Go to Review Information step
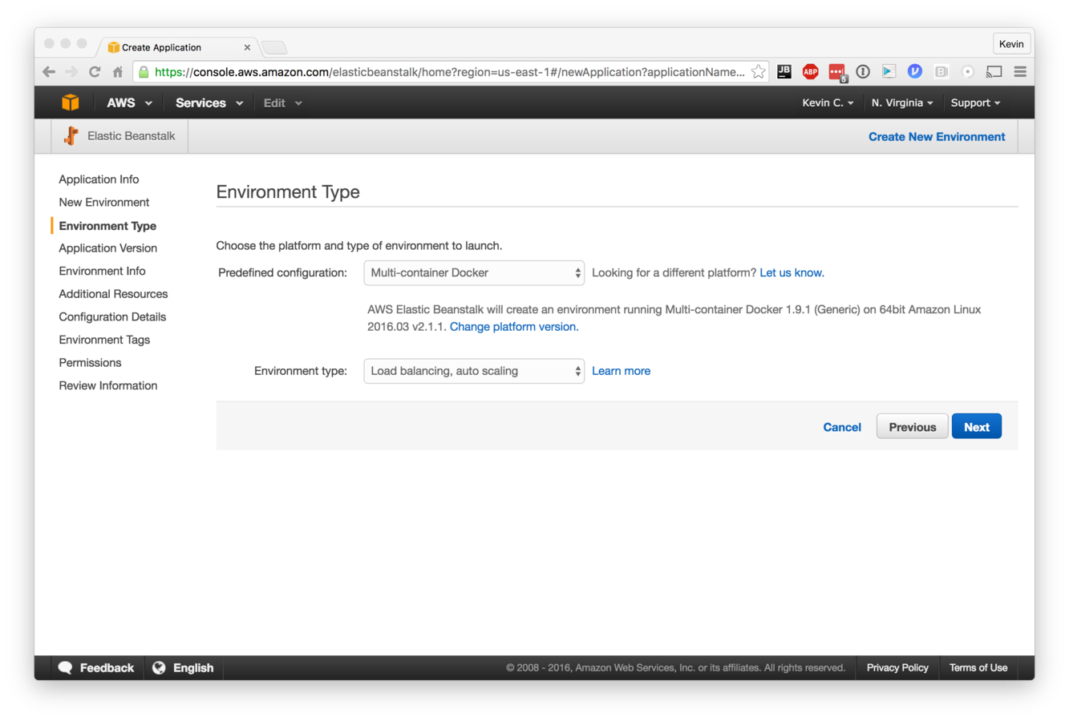Image resolution: width=1069 pixels, height=721 pixels. click(107, 385)
